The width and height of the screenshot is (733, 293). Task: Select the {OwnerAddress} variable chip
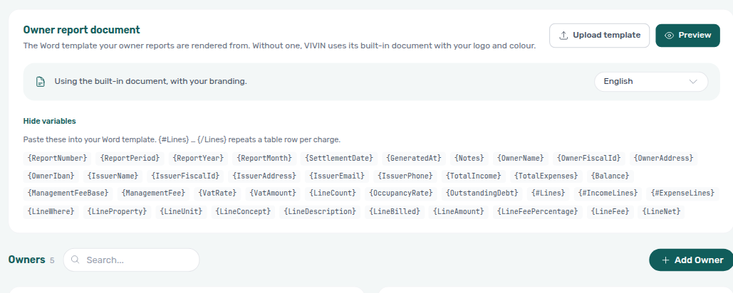(x=663, y=158)
